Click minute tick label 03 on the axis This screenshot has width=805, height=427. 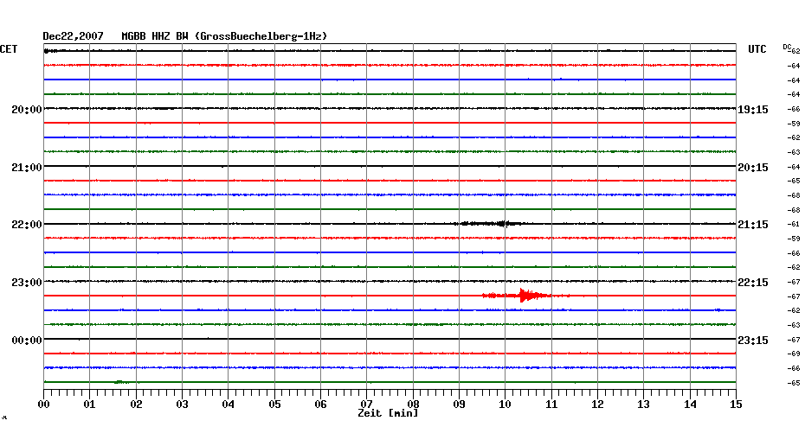(182, 405)
